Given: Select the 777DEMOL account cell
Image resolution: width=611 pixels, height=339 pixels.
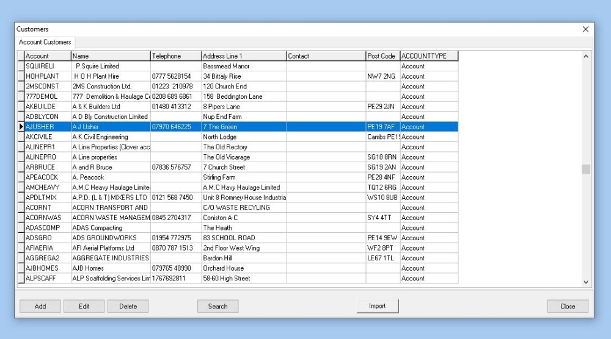Looking at the screenshot, I should (x=48, y=96).
